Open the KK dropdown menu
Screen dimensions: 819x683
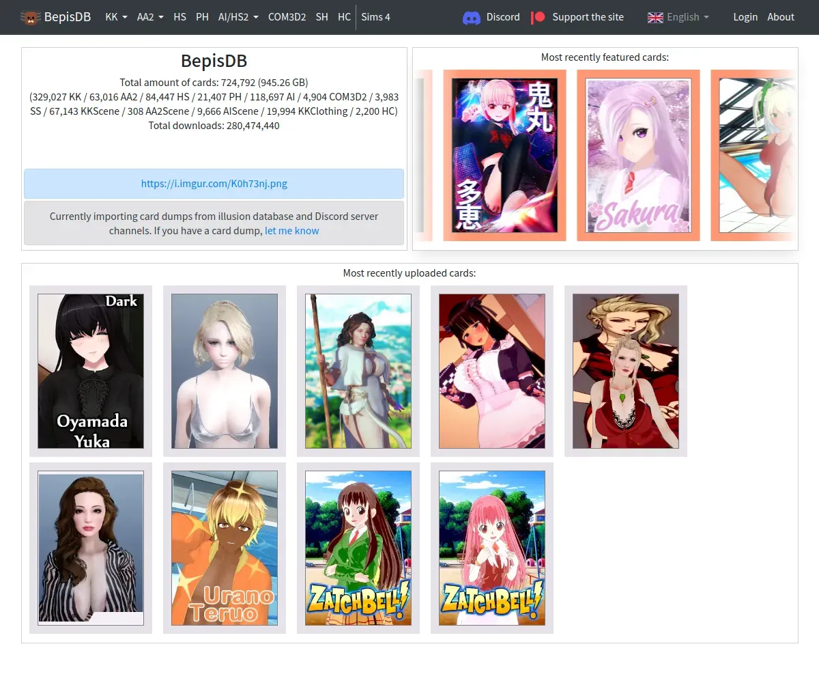pyautogui.click(x=116, y=17)
